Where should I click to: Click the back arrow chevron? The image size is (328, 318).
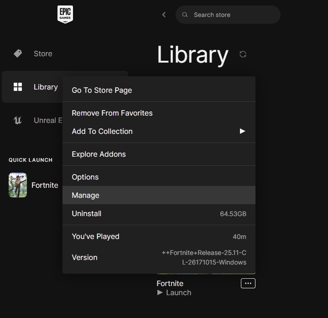pos(164,15)
